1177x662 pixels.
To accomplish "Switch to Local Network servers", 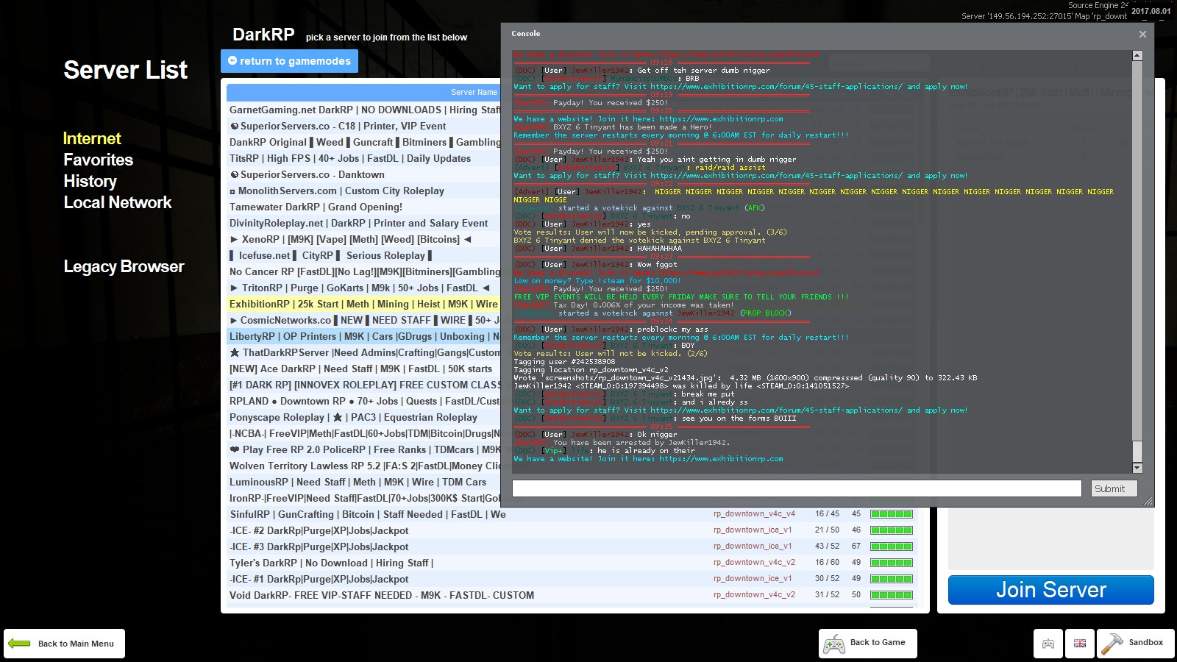I will (117, 202).
